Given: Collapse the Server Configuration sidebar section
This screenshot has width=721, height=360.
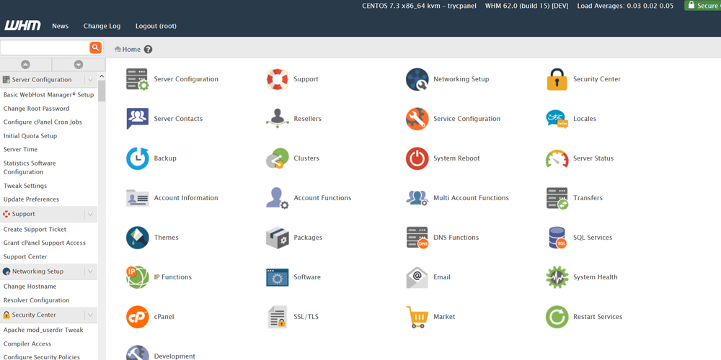Looking at the screenshot, I should [90, 79].
